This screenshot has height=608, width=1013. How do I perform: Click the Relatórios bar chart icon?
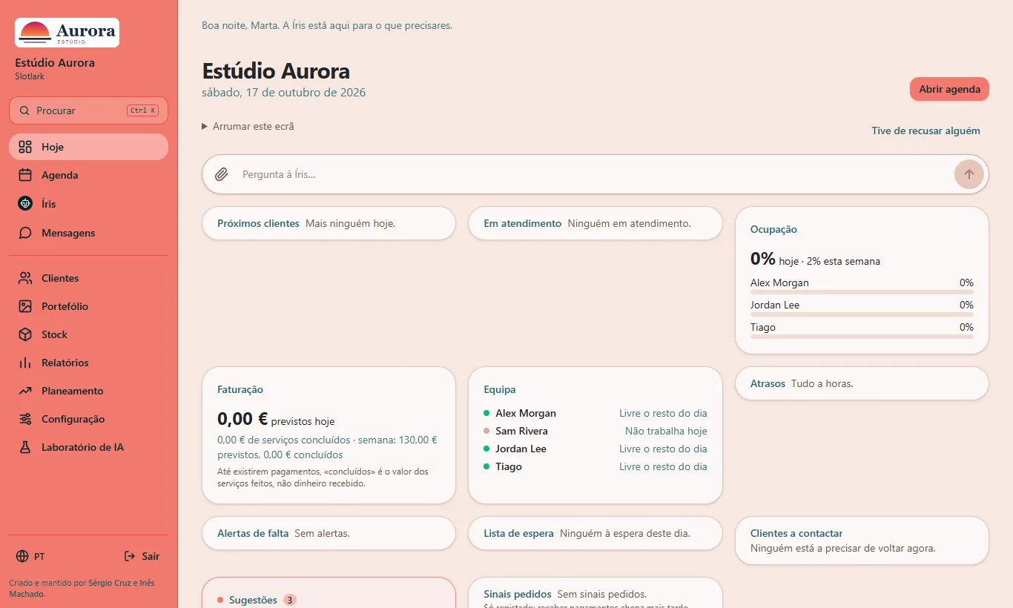coord(25,363)
